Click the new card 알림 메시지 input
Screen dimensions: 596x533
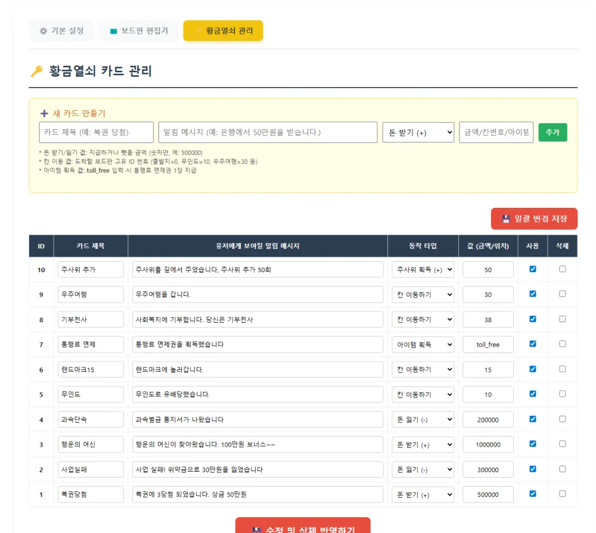point(268,132)
